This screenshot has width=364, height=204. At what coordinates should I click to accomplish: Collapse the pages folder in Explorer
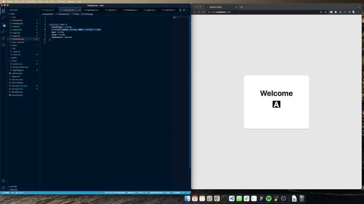[x=14, y=45]
